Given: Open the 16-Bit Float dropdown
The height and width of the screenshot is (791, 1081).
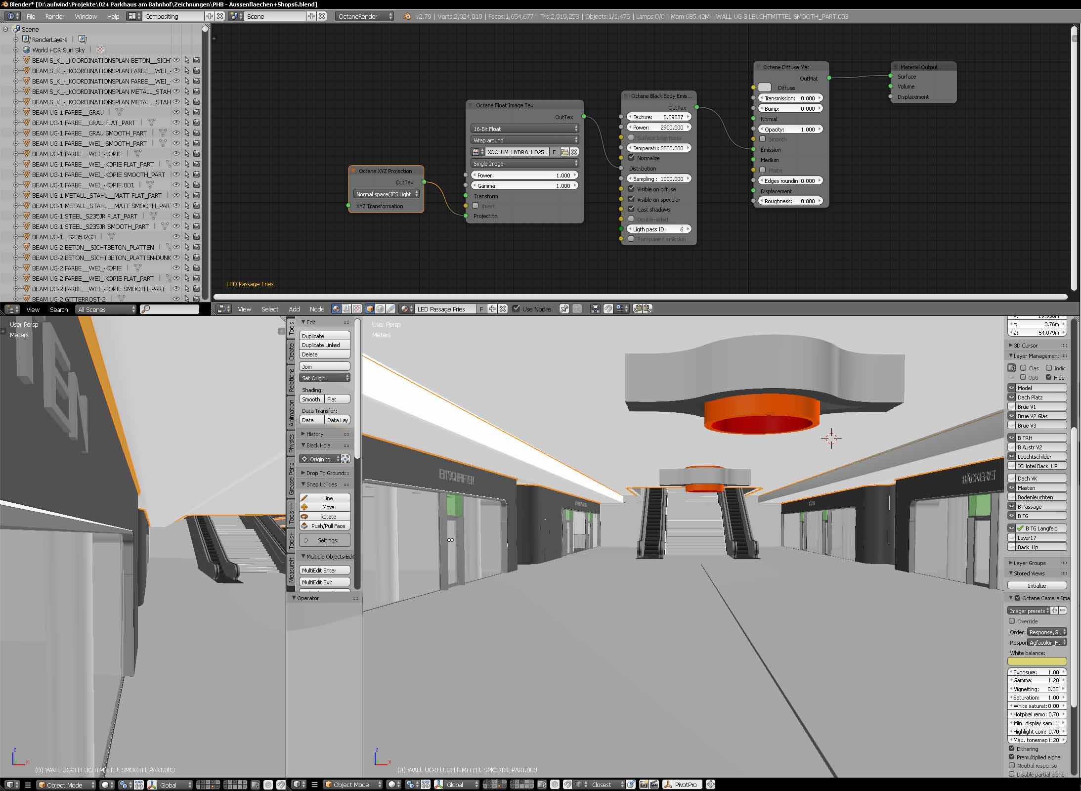Looking at the screenshot, I should 524,129.
